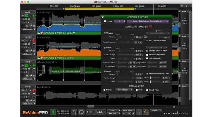Image resolution: width=212 pixels, height=117 pixels.
Task: Expand Guide:*A process bar triangle
Action: [x=39, y=33]
